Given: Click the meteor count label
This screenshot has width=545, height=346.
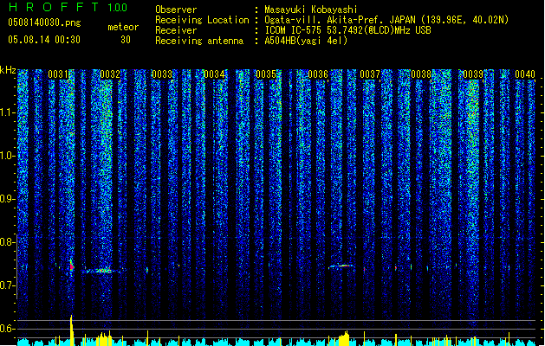Looking at the screenshot, I should (x=123, y=27).
